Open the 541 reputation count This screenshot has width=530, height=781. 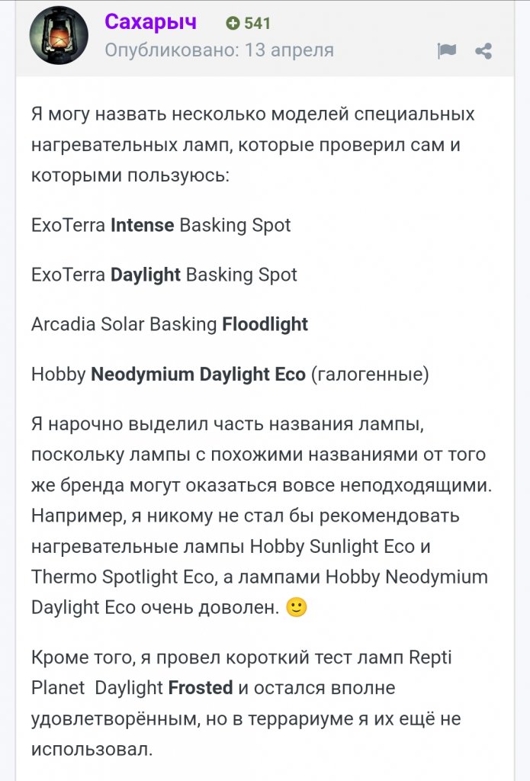pos(257,23)
